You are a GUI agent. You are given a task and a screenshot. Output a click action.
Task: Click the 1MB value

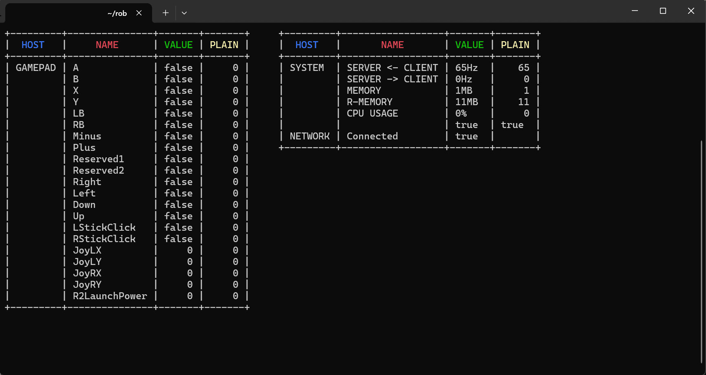(x=463, y=90)
